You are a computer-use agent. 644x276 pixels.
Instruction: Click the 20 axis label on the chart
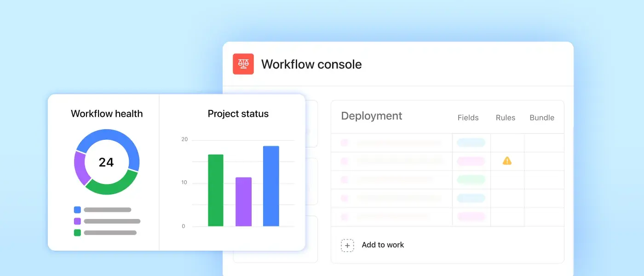coord(184,139)
